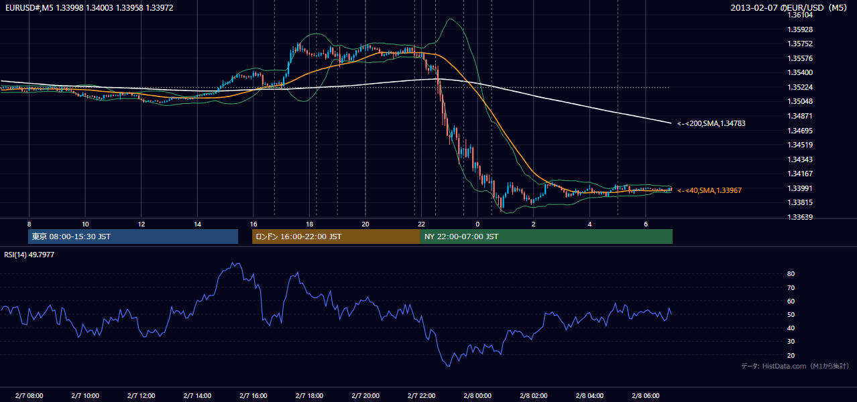Viewport: 857px width, 402px height.
Task: Click price axis label 1.35928
Action: point(800,29)
